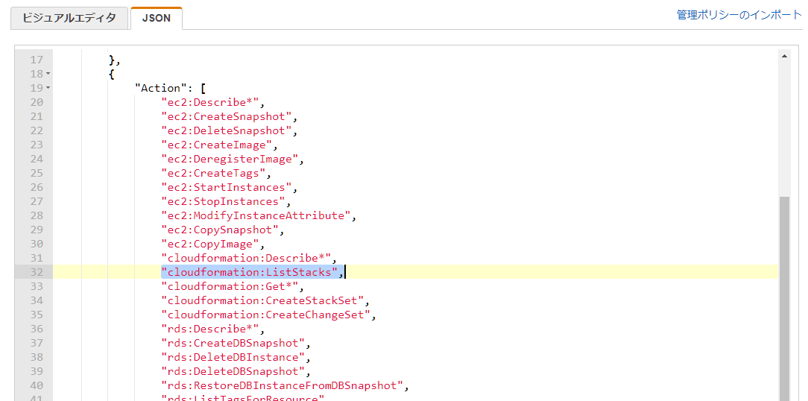Click line number 17 in the gutter
This screenshot has width=808, height=401.
pyautogui.click(x=37, y=60)
